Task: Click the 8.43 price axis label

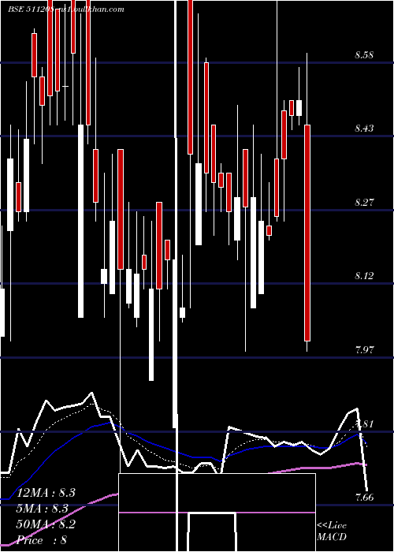Action: point(364,128)
